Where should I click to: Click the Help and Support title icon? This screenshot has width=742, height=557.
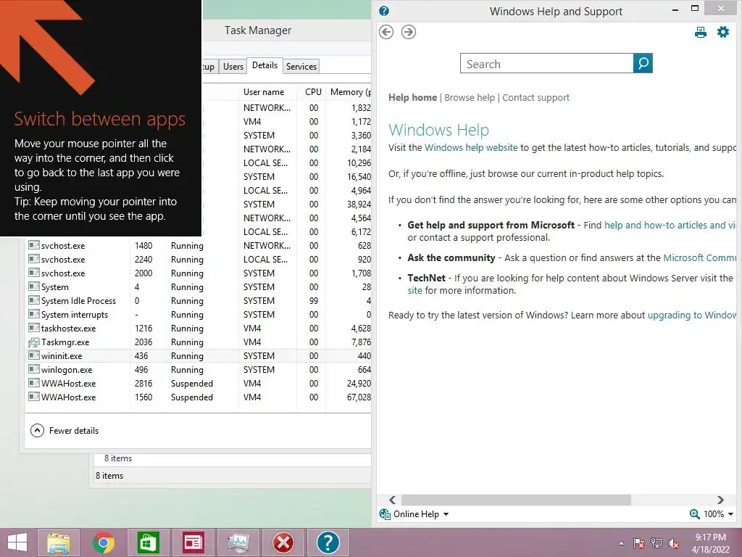click(384, 11)
